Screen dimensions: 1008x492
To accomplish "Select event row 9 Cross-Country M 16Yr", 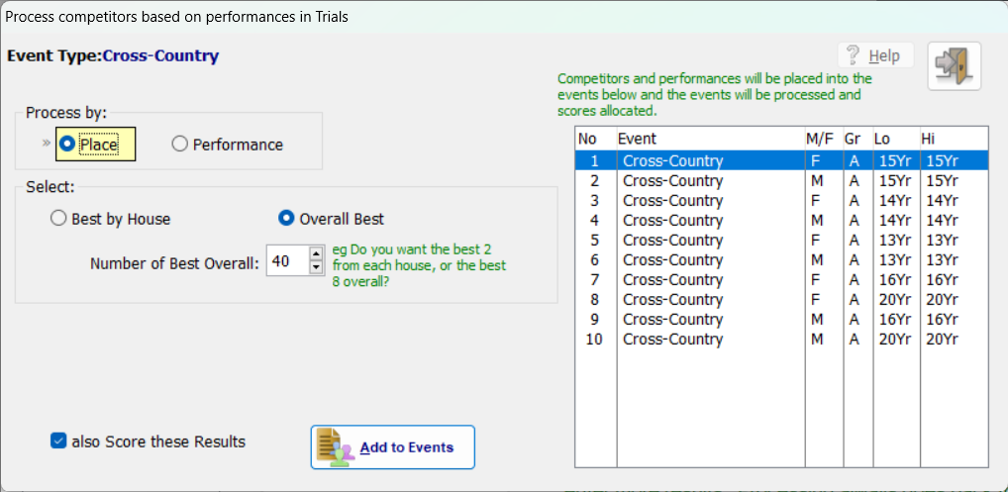I will (781, 319).
